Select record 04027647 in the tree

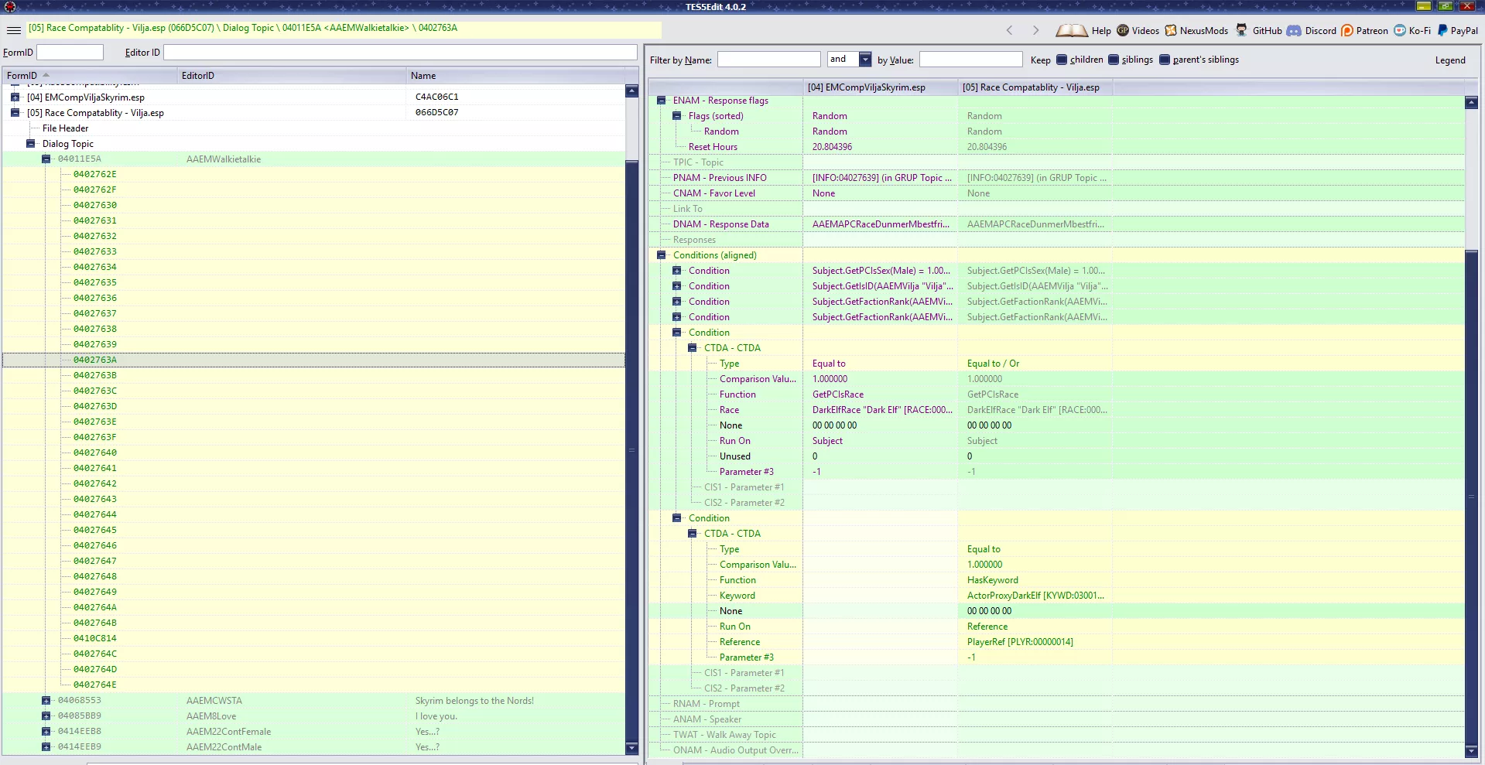pos(95,562)
